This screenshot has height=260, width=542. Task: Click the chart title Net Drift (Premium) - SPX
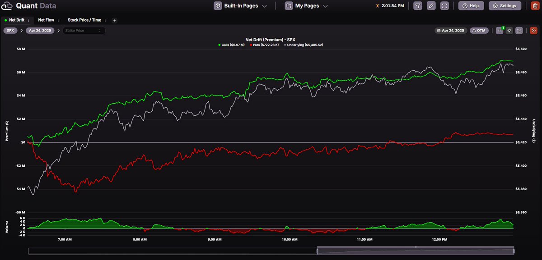click(271, 40)
